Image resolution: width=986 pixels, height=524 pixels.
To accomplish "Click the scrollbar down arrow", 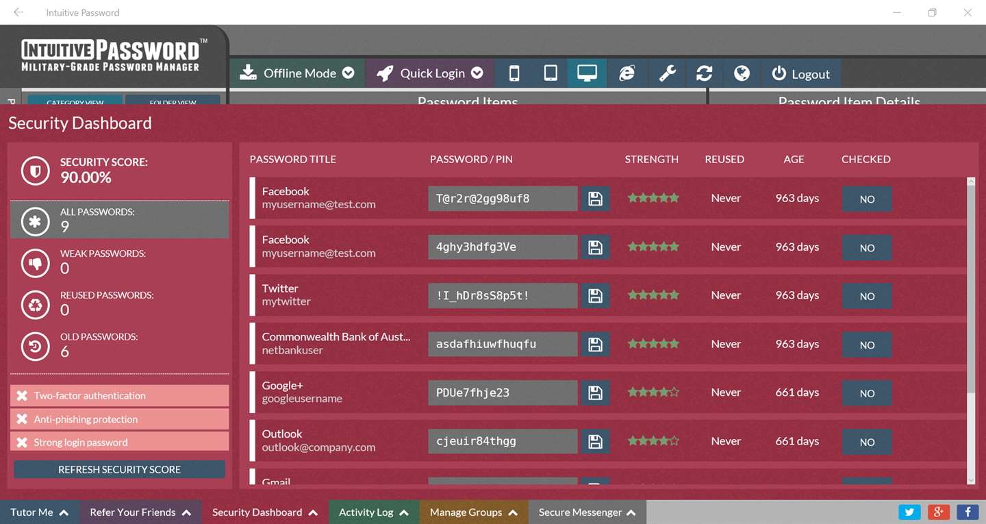I will pos(971,480).
